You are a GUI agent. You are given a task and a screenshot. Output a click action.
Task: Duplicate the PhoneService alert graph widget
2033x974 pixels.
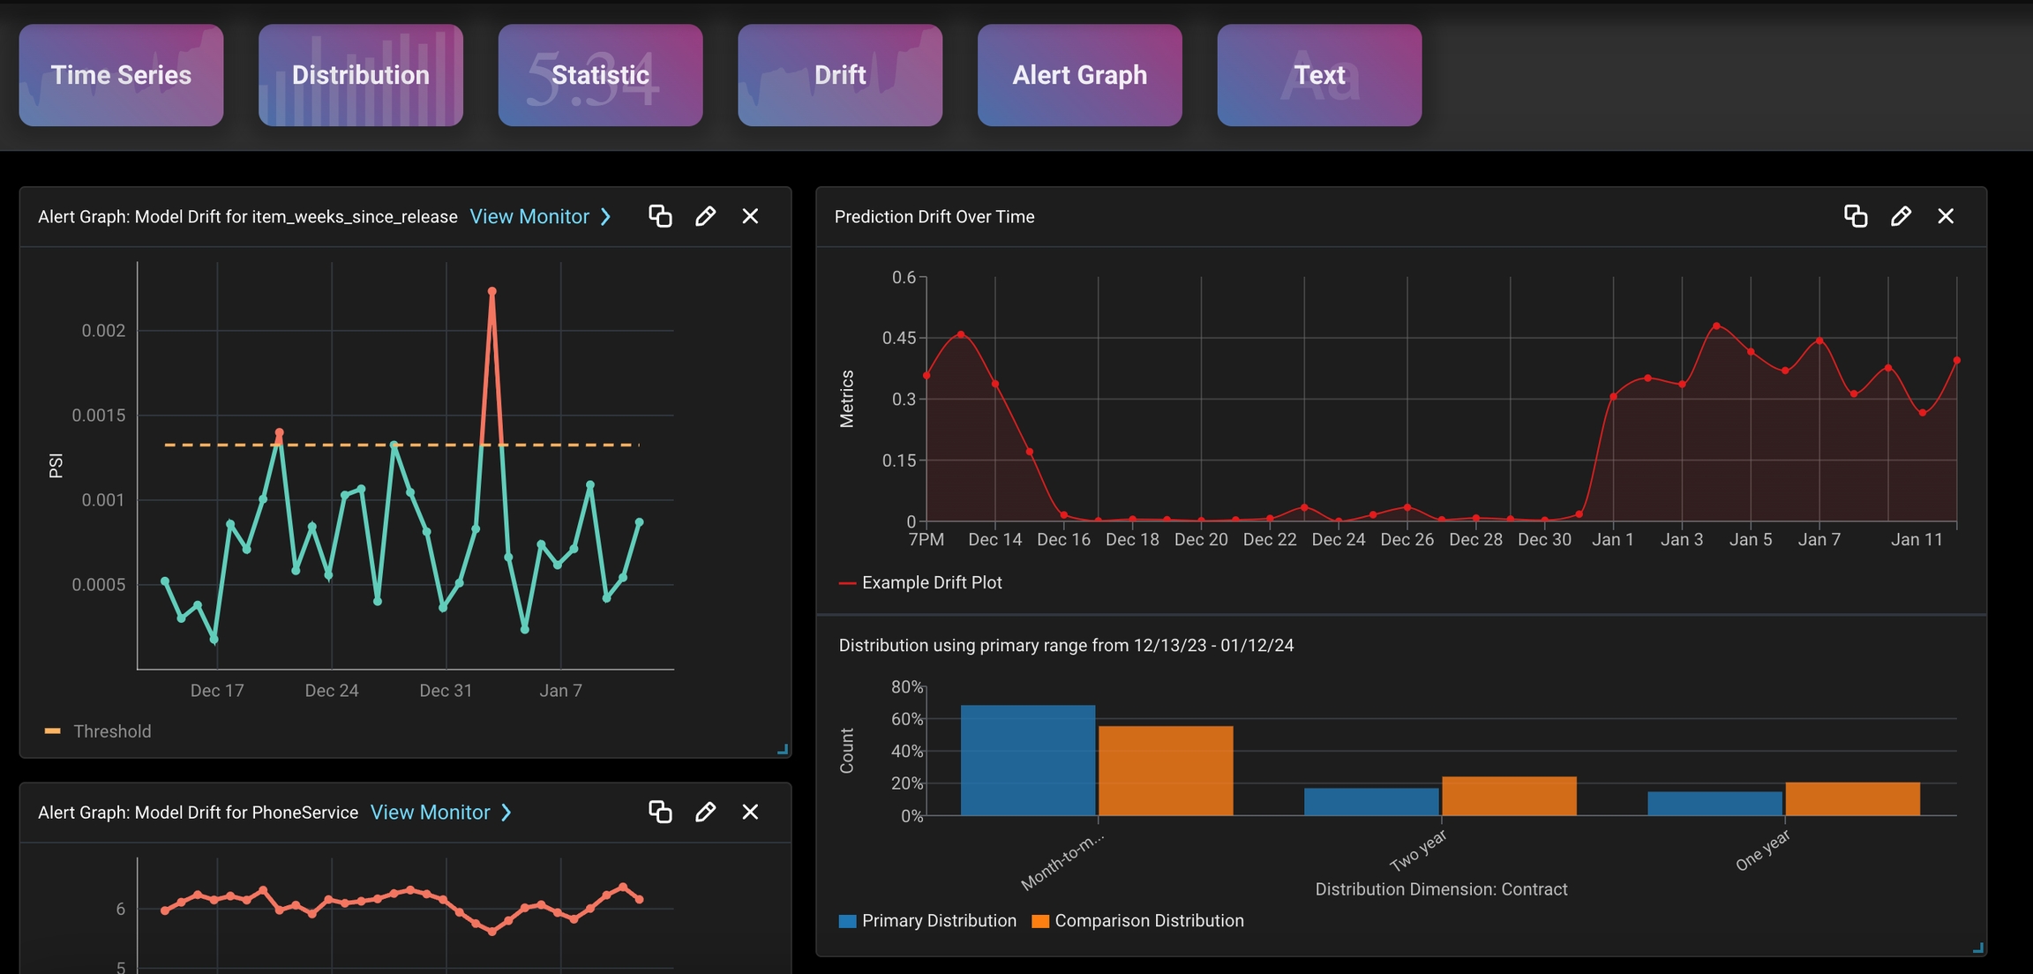[660, 812]
